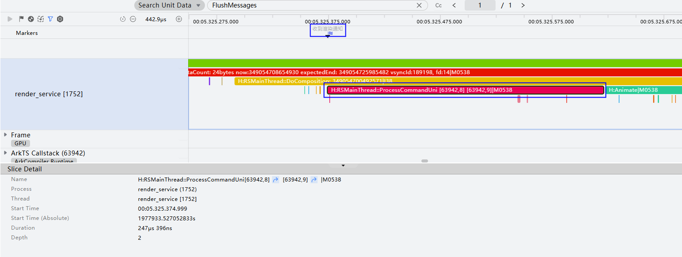This screenshot has height=257, width=682.
Task: Click the horizontal scrollbar thumb above Slice Detail
Action: coord(424,161)
